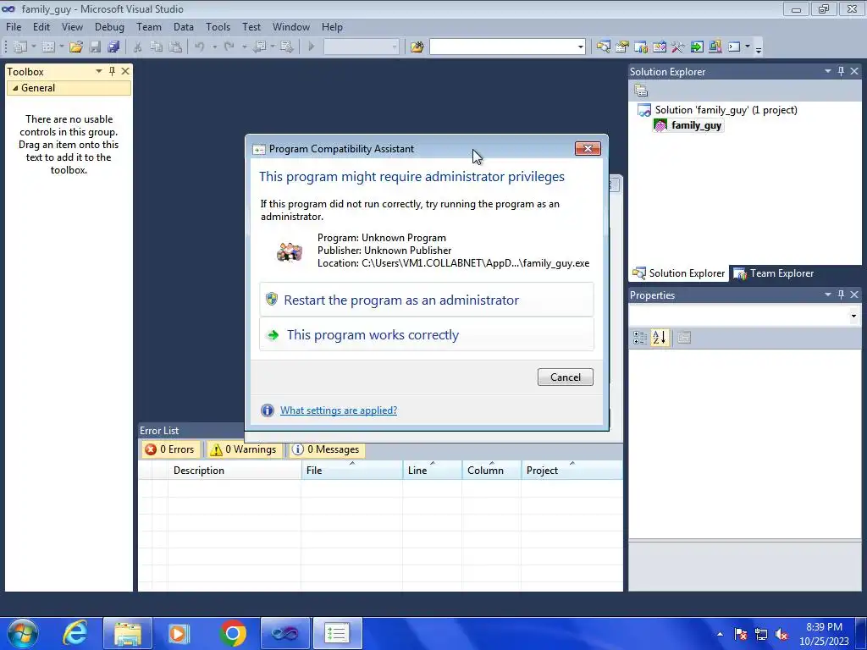
Task: Click the Toolbox hammer-and-wrench toolbar icon
Action: point(678,47)
